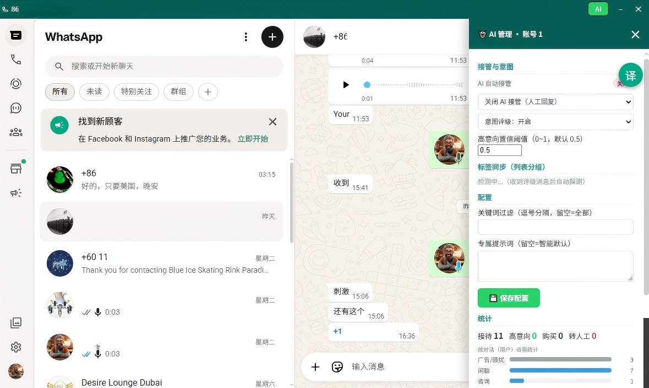The image size is (649, 388).
Task: Select the 群组 filter tab
Action: coord(178,91)
